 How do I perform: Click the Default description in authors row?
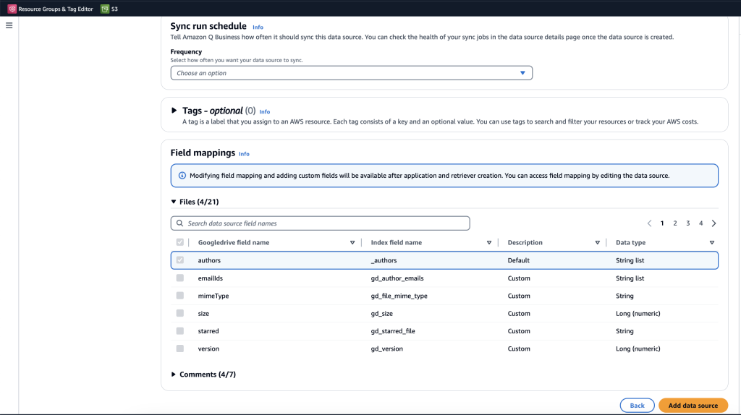518,260
